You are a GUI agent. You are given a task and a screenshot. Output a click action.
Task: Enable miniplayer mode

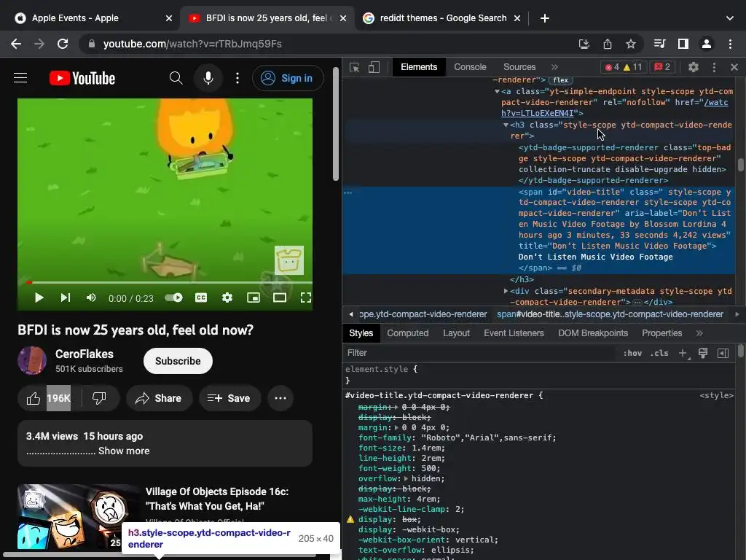click(x=253, y=297)
